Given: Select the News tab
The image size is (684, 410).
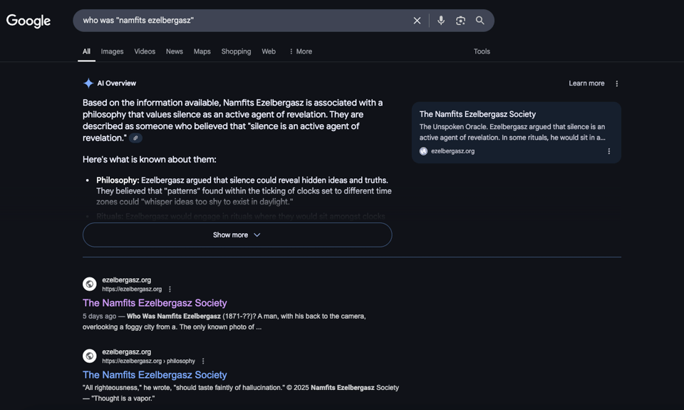Looking at the screenshot, I should pos(174,51).
